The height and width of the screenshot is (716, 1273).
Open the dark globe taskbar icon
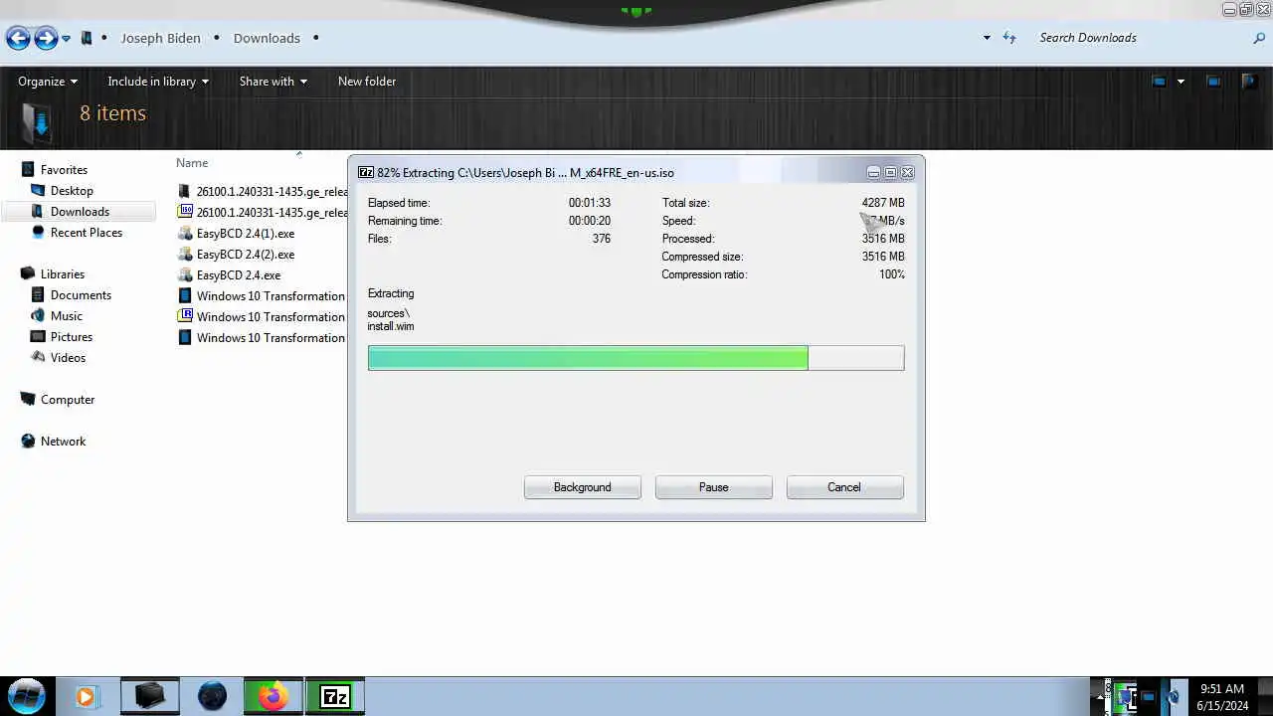click(212, 697)
